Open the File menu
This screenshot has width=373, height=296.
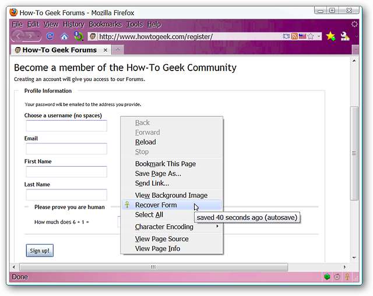[x=17, y=24]
